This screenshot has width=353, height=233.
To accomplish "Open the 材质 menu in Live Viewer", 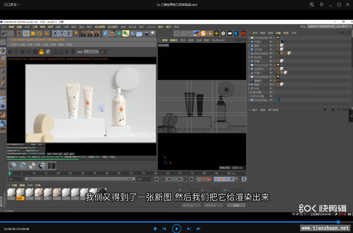I will 38,45.
